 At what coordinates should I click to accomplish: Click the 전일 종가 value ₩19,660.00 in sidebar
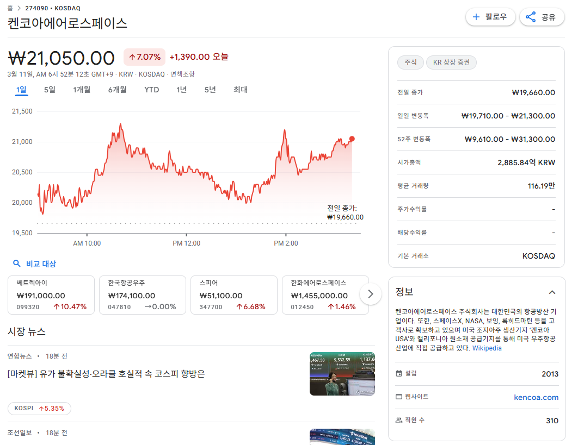pyautogui.click(x=533, y=92)
